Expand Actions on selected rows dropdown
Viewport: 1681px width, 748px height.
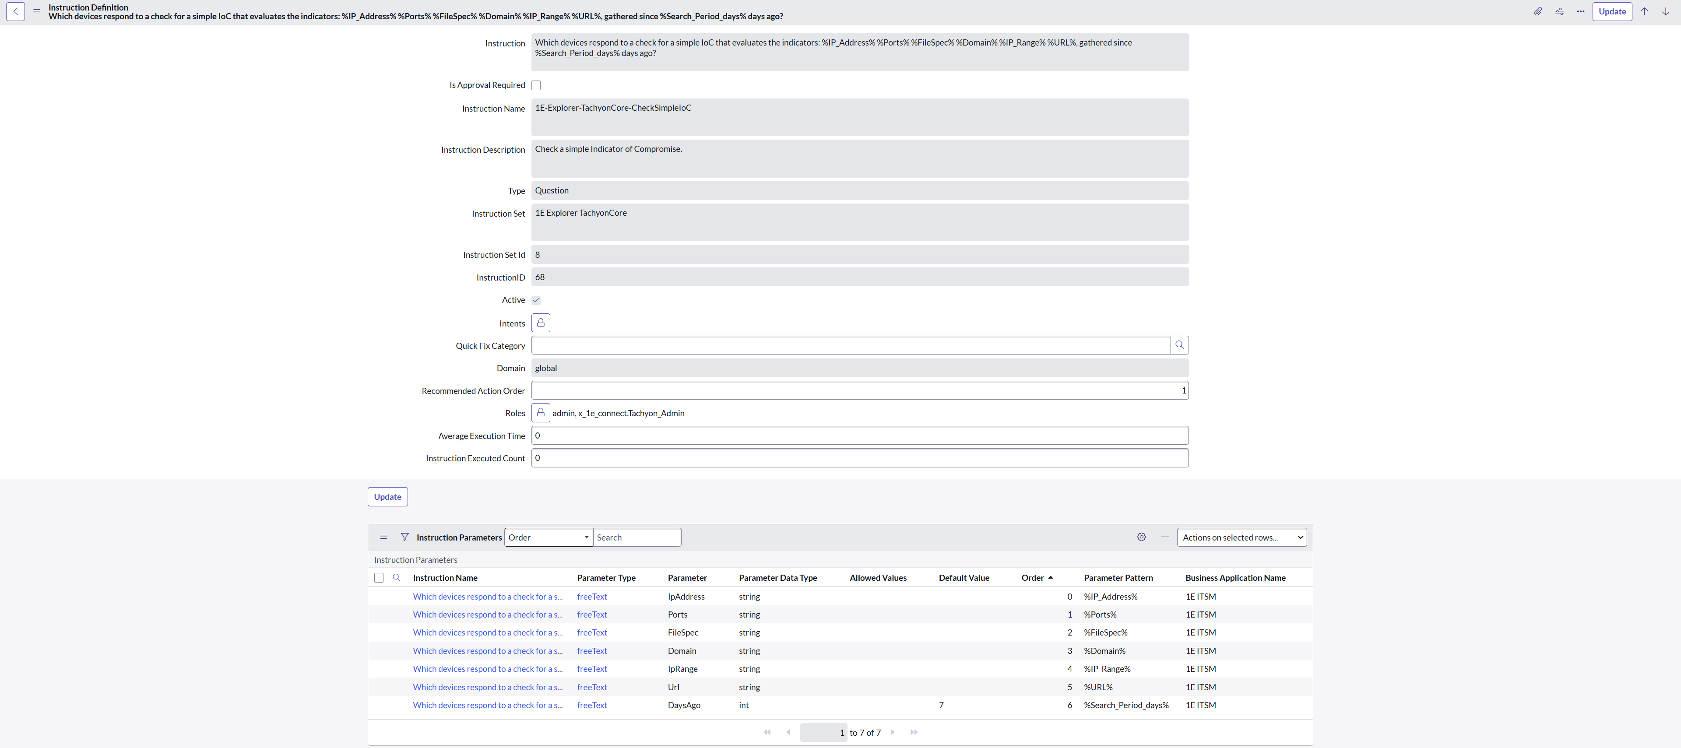pyautogui.click(x=1241, y=537)
